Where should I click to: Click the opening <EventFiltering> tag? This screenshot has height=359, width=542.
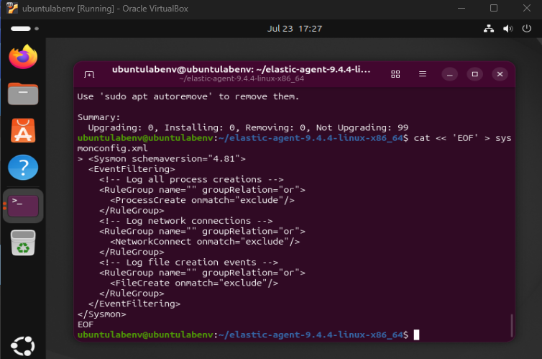coord(132,169)
